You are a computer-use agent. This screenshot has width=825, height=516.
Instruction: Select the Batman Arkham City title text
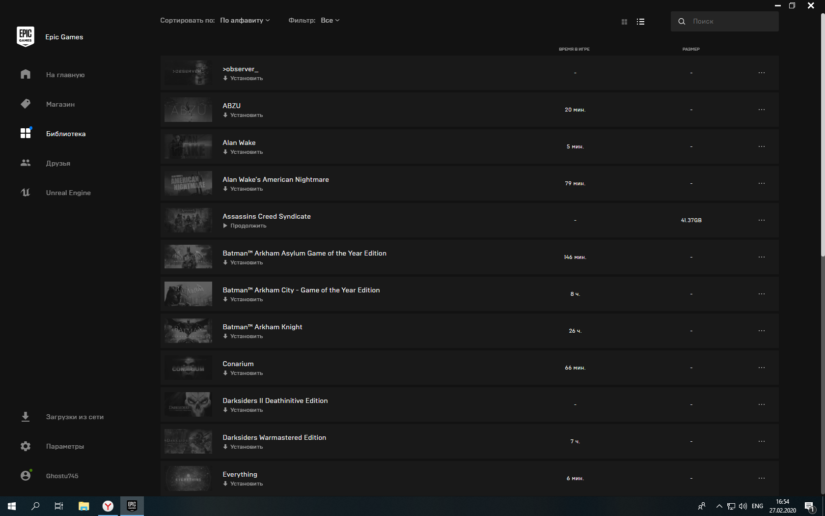(301, 290)
